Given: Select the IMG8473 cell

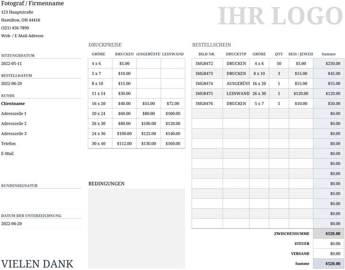Looking at the screenshot, I should coord(207,74).
